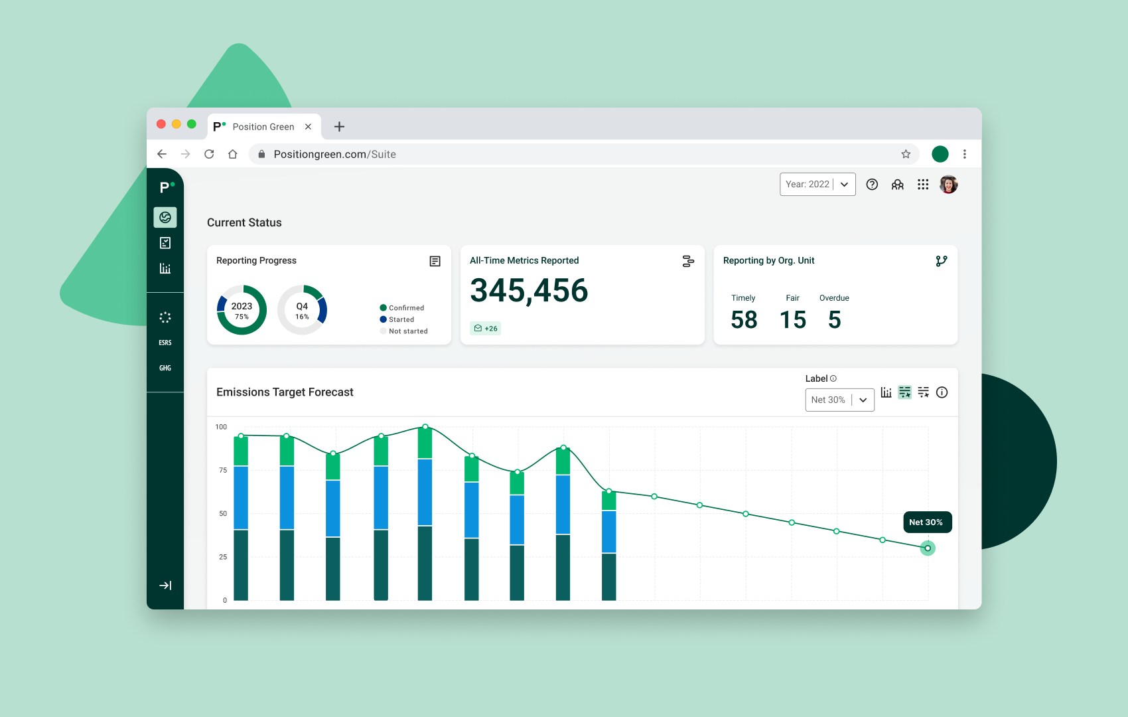Click the 2023 75% progress donut

241,309
